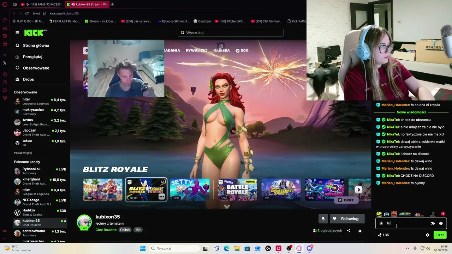
Task: Click the Following button
Action: [347, 219]
